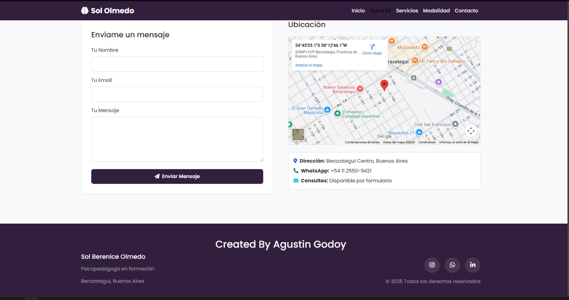Open the WhatsApp footer icon
This screenshot has width=569, height=300.
[452, 265]
